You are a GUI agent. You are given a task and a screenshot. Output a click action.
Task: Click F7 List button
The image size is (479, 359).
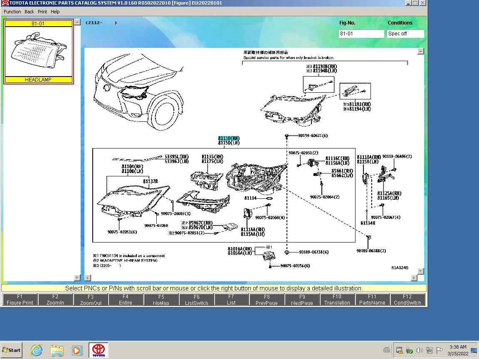231,300
